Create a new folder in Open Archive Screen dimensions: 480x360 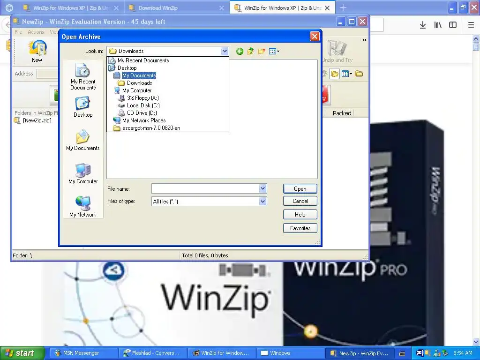(262, 51)
